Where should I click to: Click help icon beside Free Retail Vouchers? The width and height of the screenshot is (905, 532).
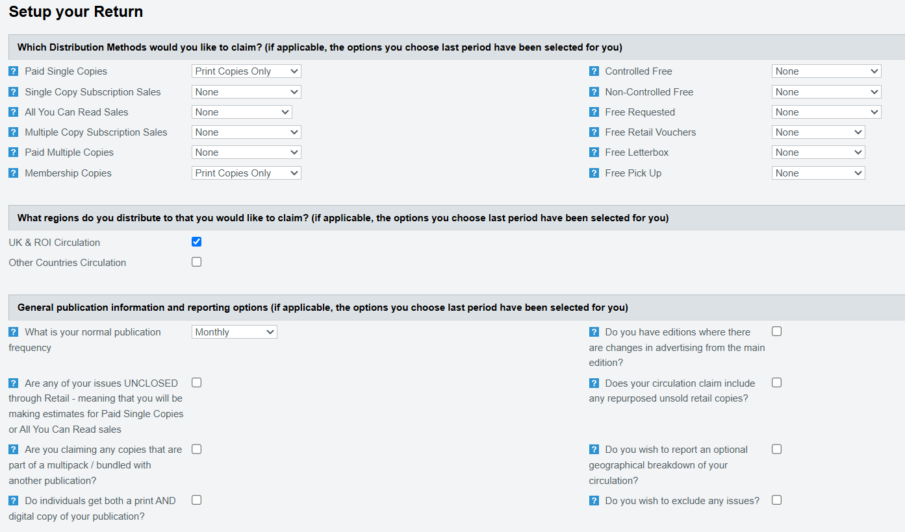[594, 132]
